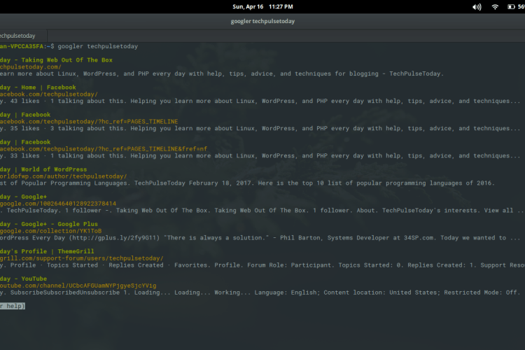
Task: Click the description containing 43 likes
Action: pyautogui.click(x=260, y=101)
